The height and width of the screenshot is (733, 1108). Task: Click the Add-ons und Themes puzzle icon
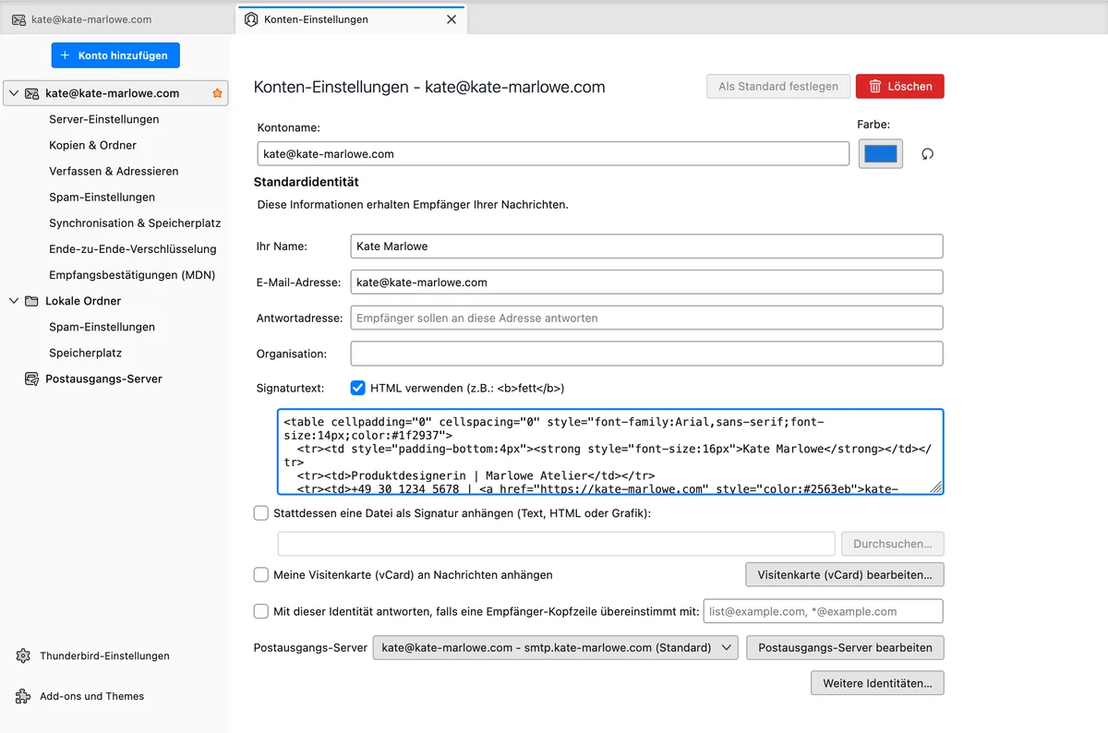(23, 696)
